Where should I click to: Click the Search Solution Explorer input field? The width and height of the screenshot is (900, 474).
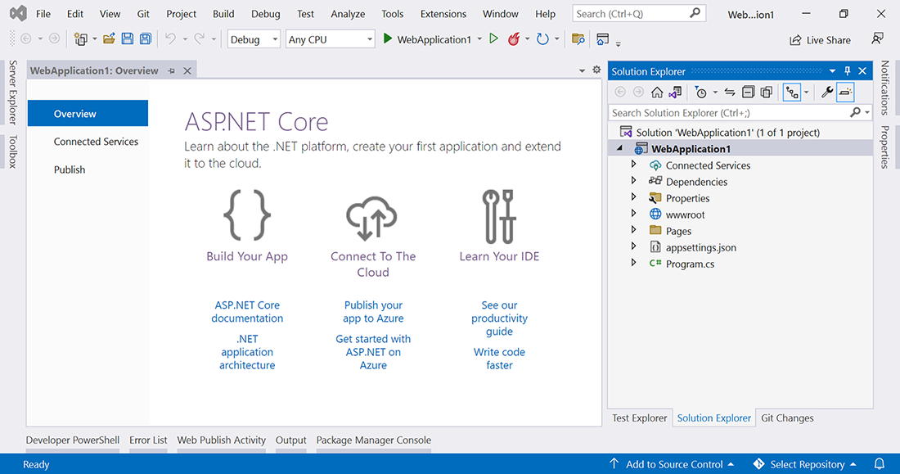click(x=729, y=113)
